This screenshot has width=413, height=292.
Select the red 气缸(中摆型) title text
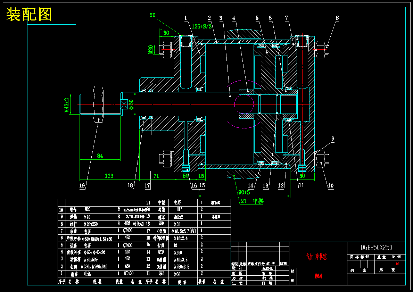pos(317,257)
